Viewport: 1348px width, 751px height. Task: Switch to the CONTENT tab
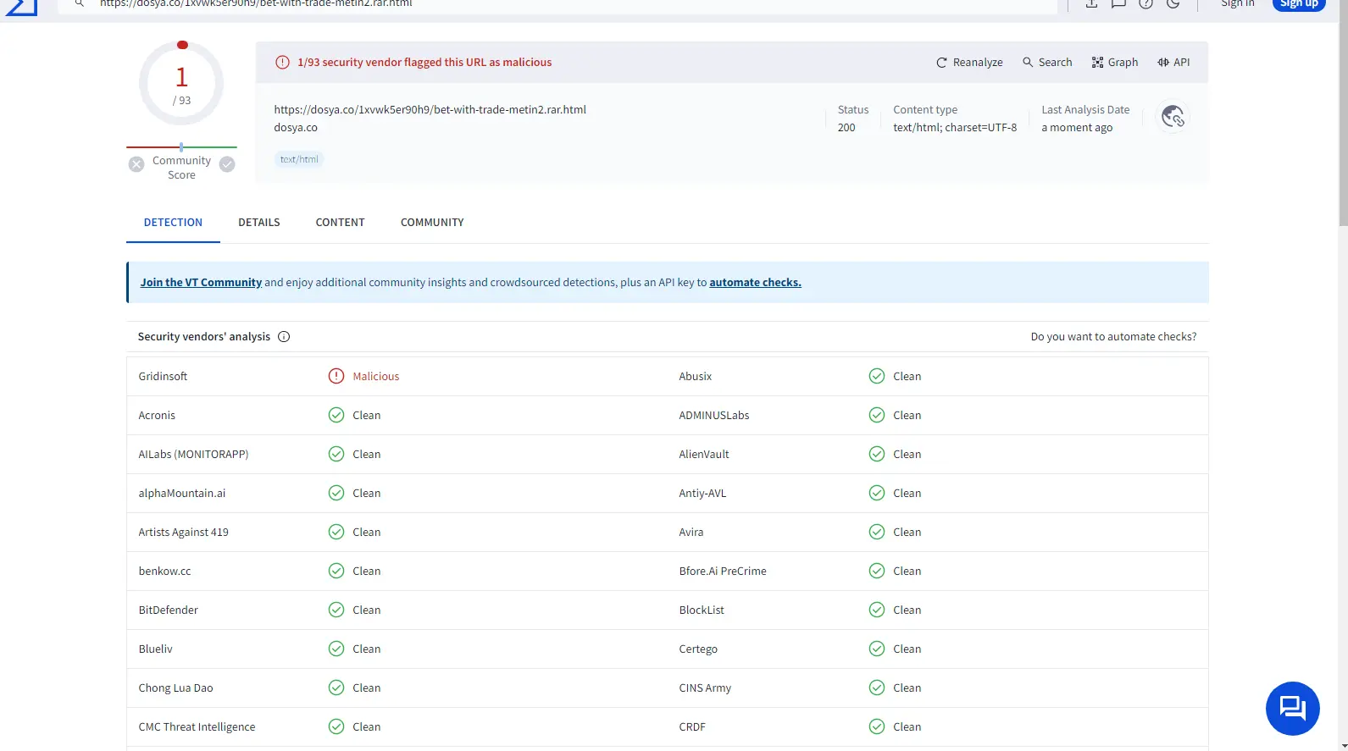(x=340, y=223)
